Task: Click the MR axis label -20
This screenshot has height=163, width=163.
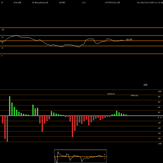Action: click(x=159, y=123)
